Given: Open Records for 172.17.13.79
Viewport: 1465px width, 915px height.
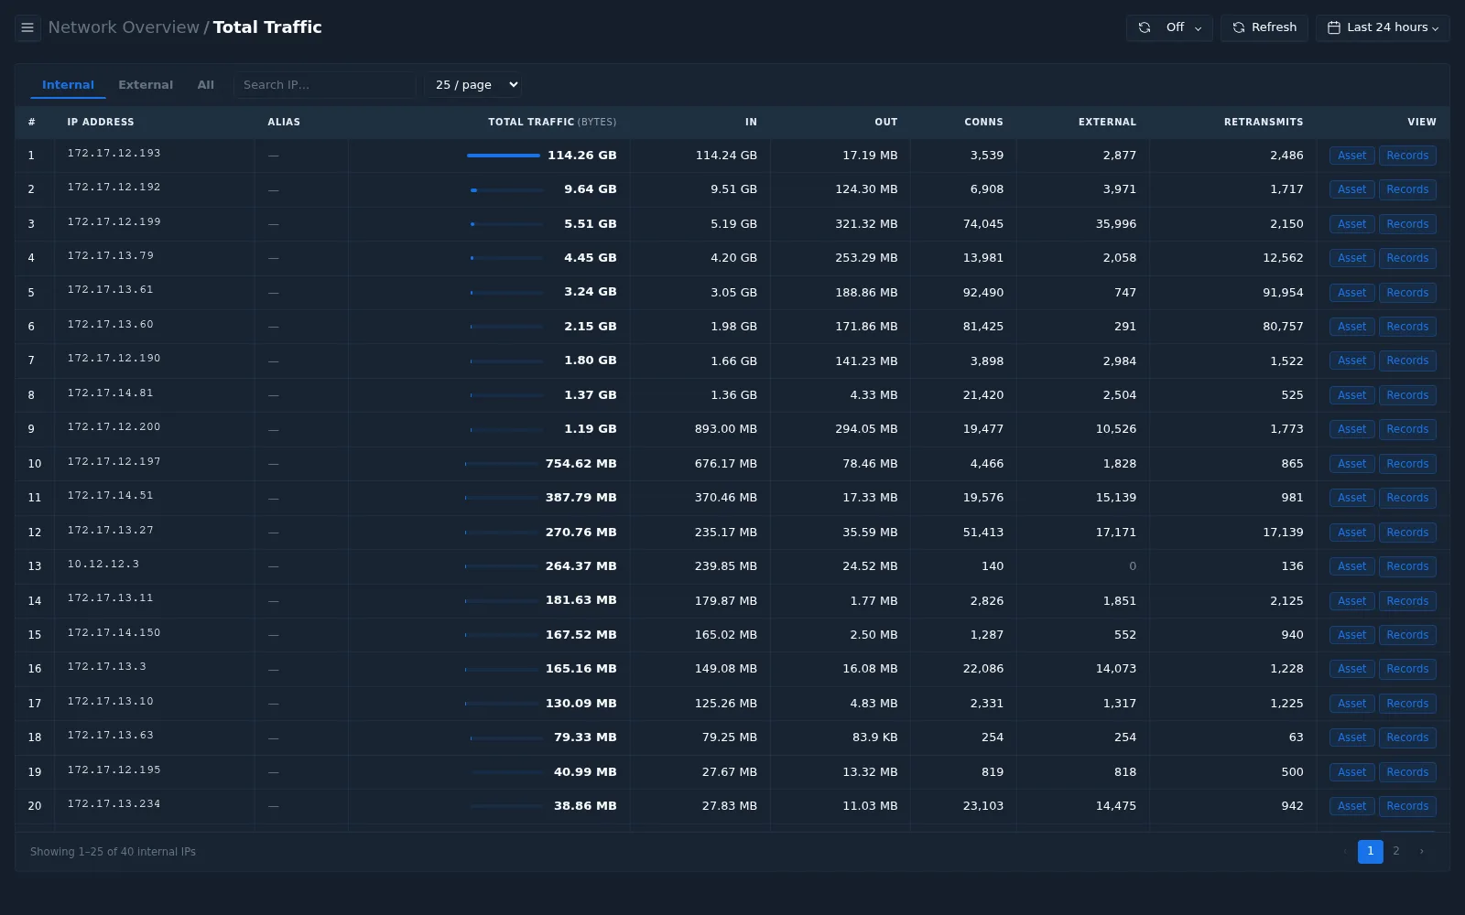Looking at the screenshot, I should (x=1407, y=258).
